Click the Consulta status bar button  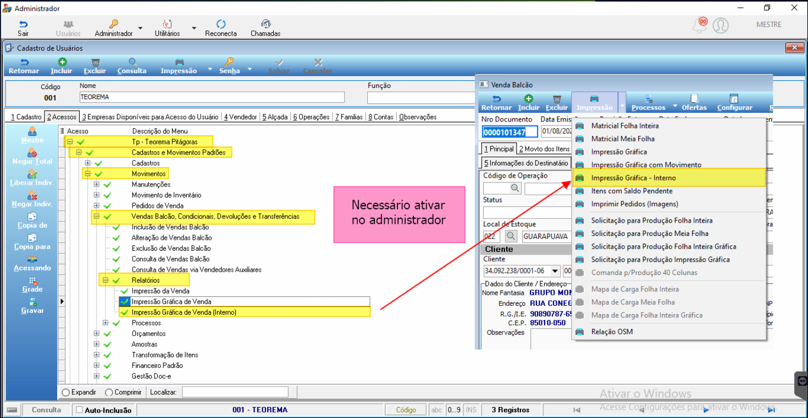tap(46, 410)
